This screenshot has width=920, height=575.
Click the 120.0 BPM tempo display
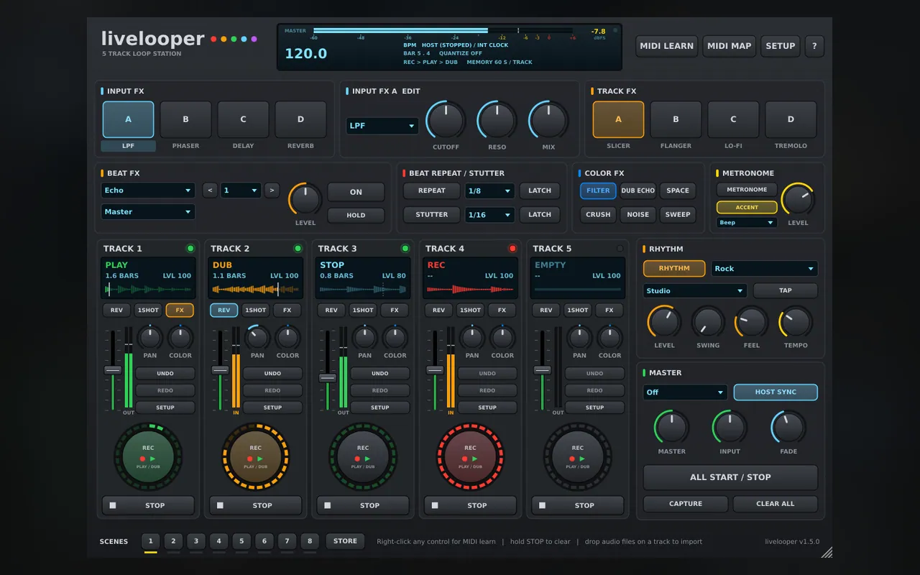[x=306, y=54]
